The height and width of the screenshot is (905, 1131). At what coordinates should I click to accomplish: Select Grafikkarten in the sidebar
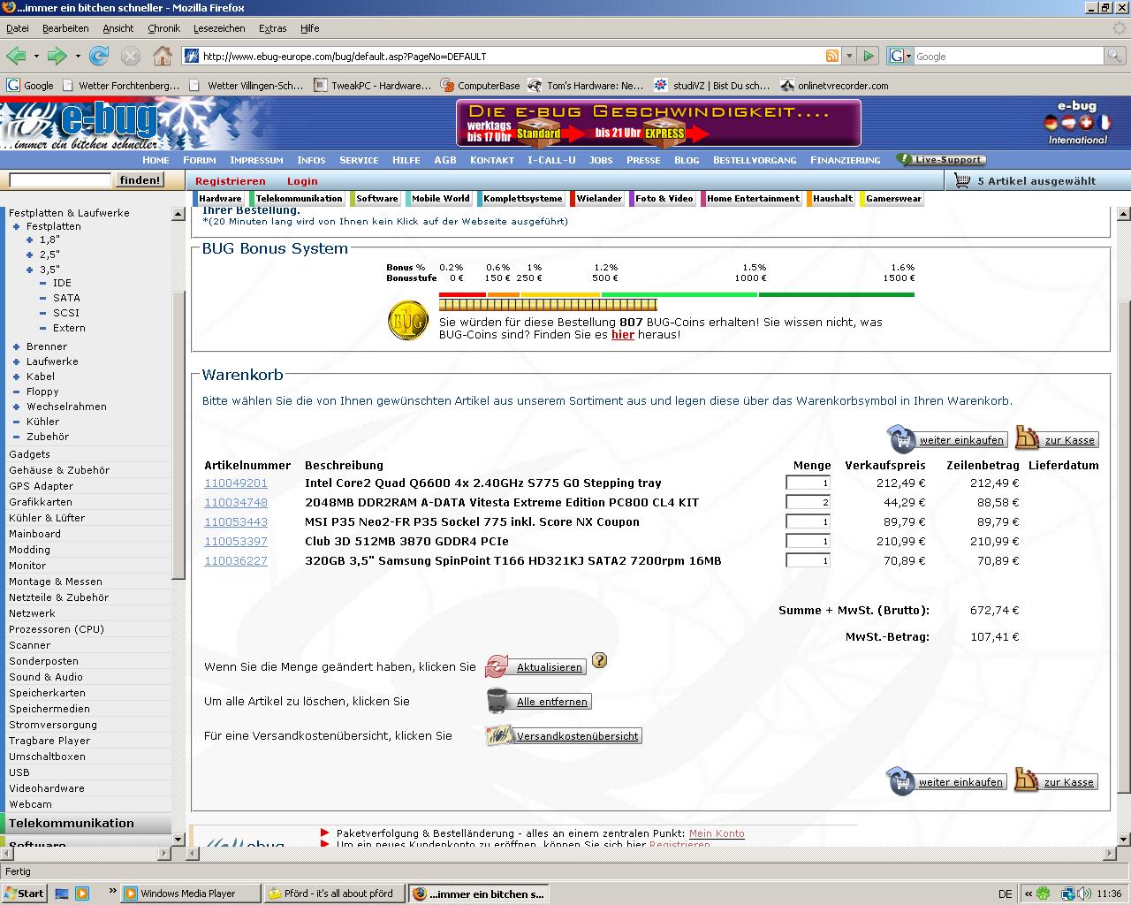pos(41,502)
